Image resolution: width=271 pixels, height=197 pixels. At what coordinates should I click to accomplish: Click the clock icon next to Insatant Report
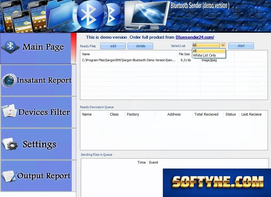click(x=9, y=80)
